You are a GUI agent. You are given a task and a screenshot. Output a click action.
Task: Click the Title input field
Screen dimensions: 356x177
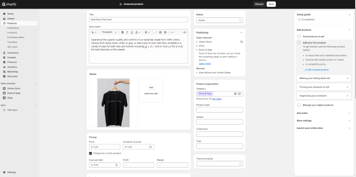(x=138, y=20)
